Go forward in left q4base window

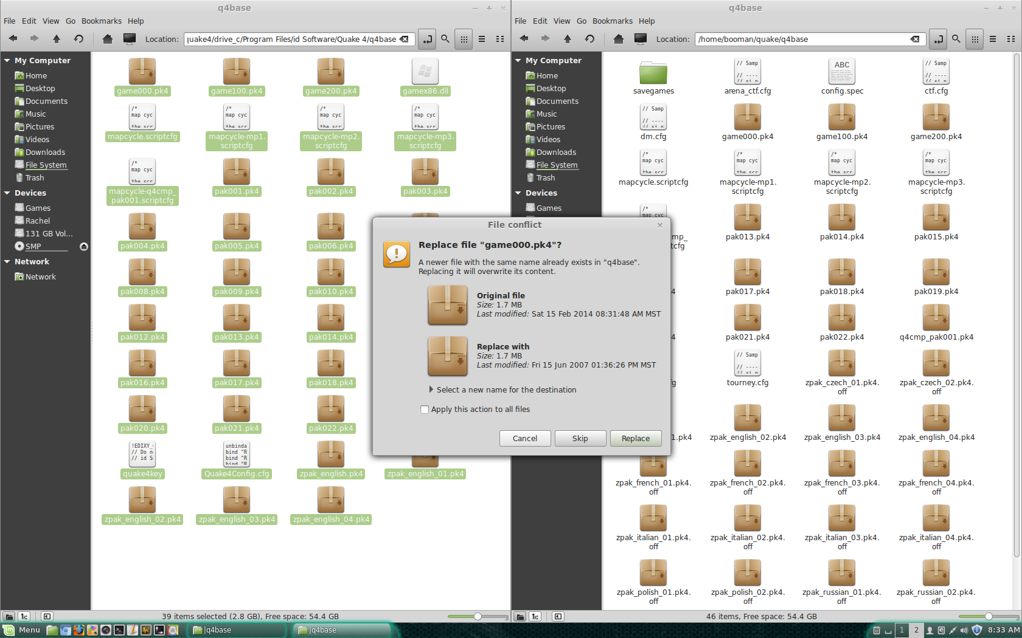pos(34,39)
